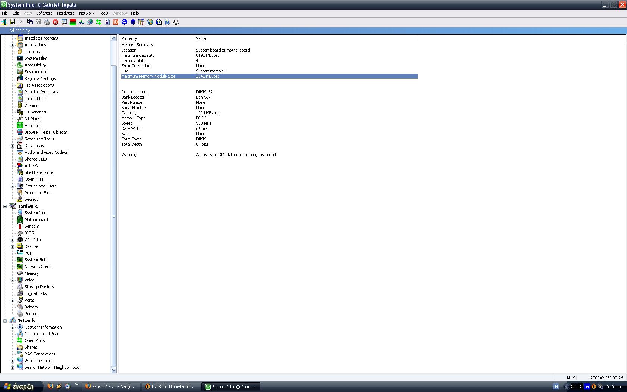Click the printer icon in the toolbar
The image size is (627, 392).
click(47, 22)
